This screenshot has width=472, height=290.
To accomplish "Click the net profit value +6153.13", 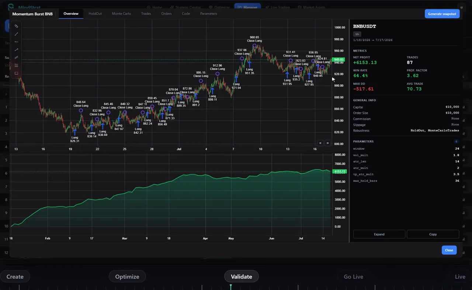I will pyautogui.click(x=365, y=63).
